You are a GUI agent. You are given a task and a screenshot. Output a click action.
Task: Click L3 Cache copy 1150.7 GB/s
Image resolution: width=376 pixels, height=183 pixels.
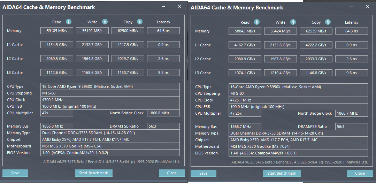point(128,73)
